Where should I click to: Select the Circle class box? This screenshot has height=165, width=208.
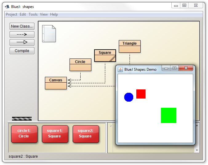(x=80, y=65)
